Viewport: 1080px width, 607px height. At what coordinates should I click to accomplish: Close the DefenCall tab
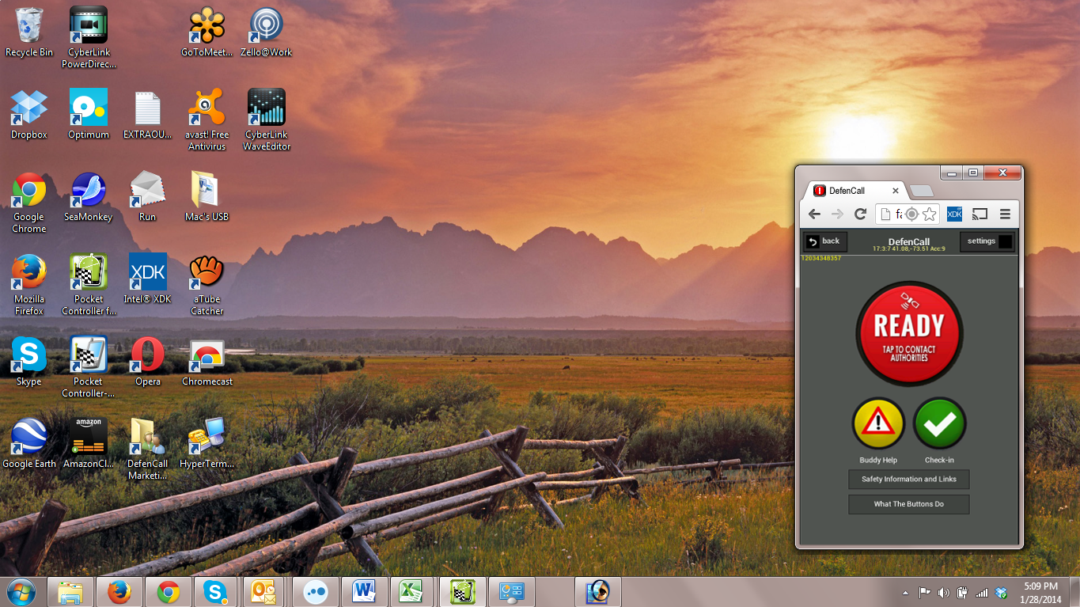(x=896, y=191)
